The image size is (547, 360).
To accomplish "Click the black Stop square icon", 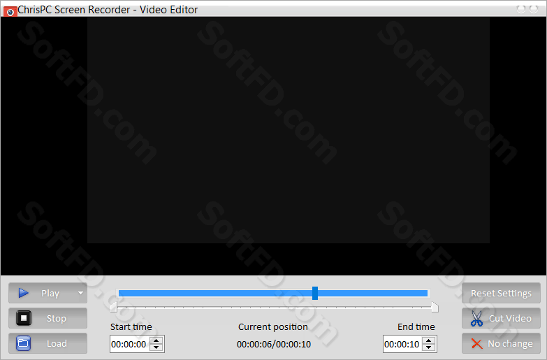I will coord(24,318).
